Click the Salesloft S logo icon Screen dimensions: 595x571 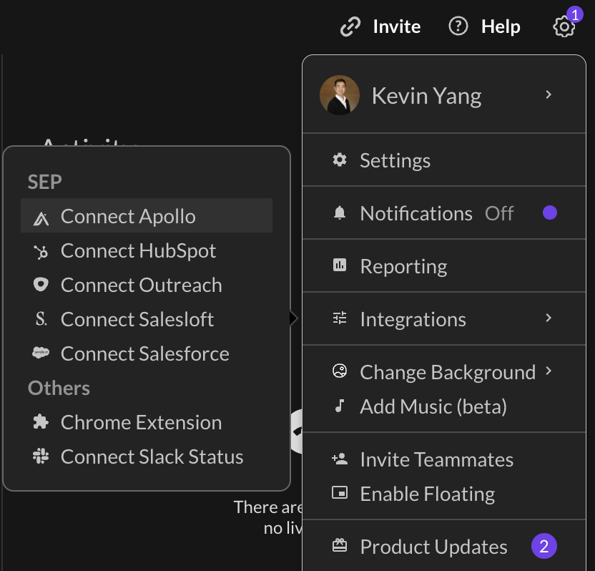point(41,319)
